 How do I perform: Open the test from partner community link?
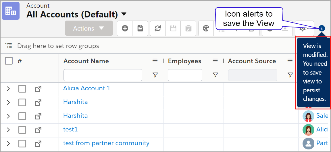[x=106, y=143]
